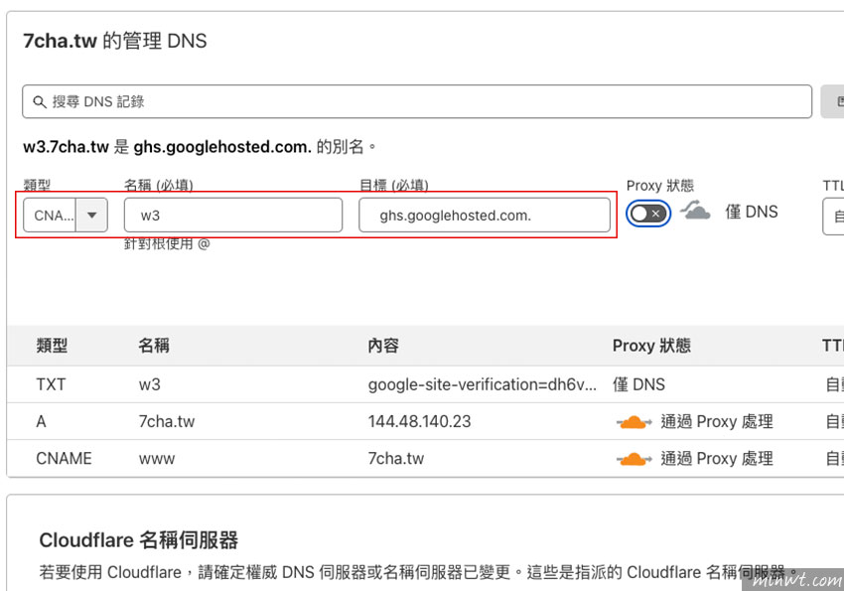Click the target field with ghs.googlehosted.com.
The height and width of the screenshot is (591, 844).
[485, 216]
